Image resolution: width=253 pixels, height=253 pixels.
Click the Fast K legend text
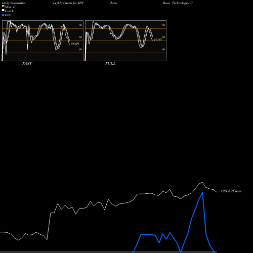(10, 11)
